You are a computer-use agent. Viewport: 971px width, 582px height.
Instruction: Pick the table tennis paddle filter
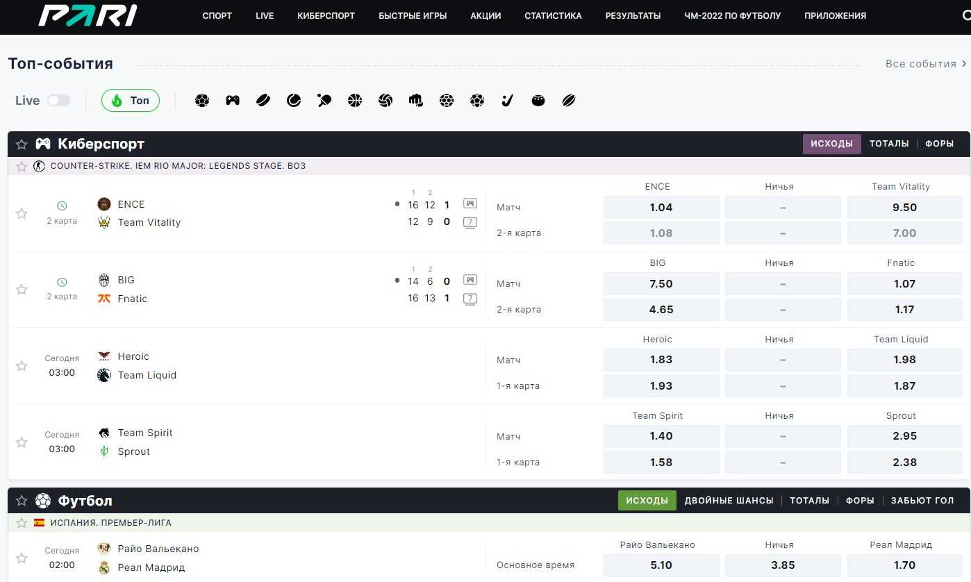[x=324, y=101]
